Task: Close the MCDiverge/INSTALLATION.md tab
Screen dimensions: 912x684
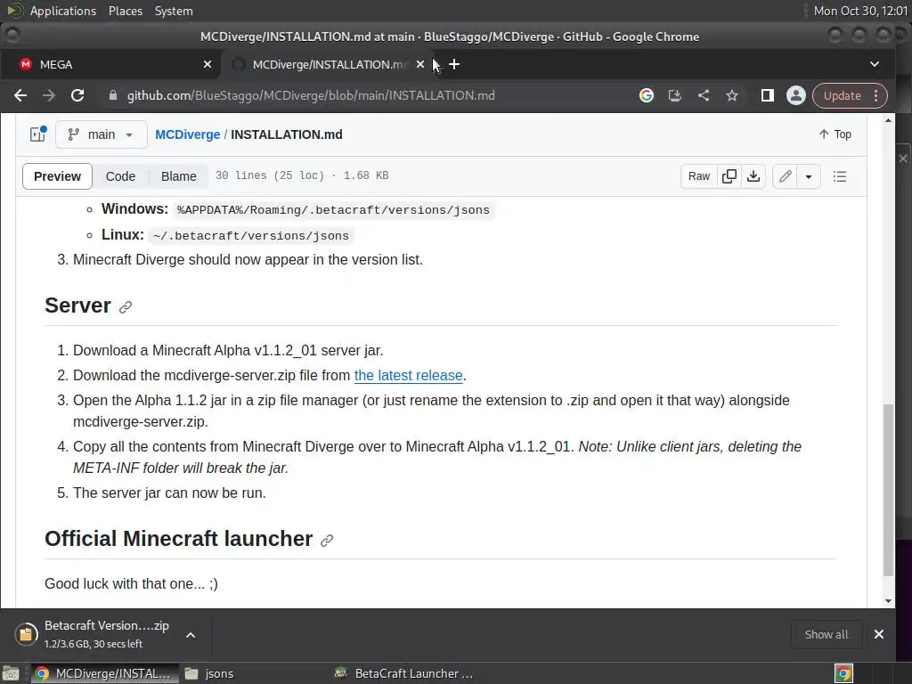Action: click(x=420, y=64)
